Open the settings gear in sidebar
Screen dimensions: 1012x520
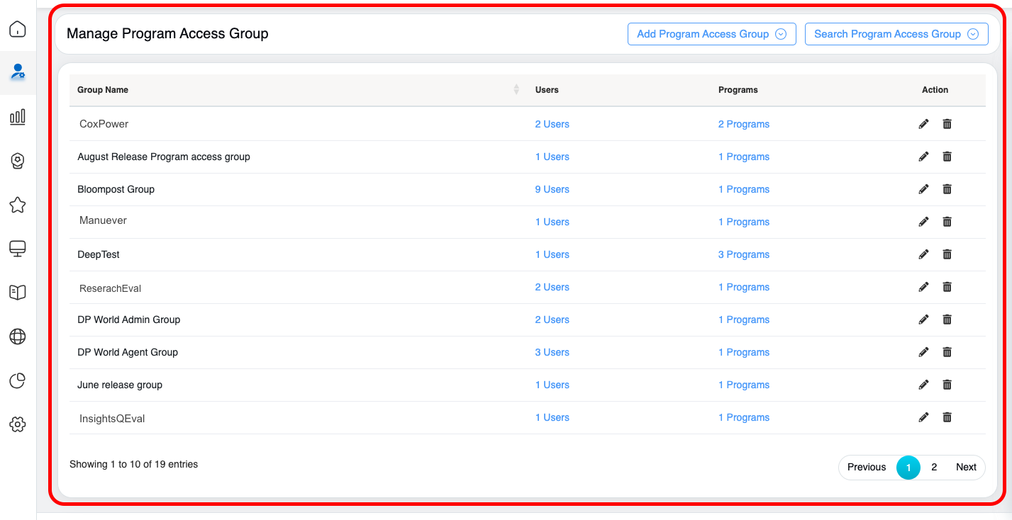(18, 424)
